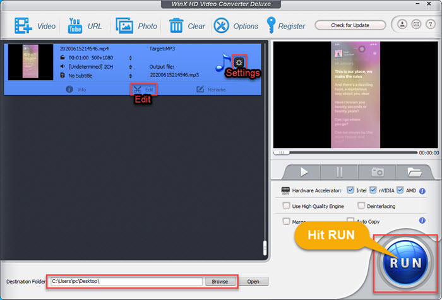Rename the output file
This screenshot has height=300, width=442.
coord(211,89)
